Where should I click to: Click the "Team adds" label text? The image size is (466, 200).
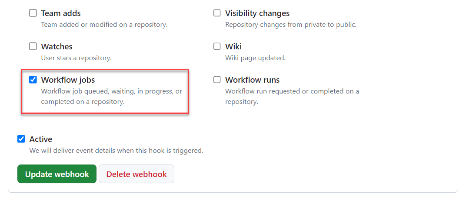pyautogui.click(x=61, y=13)
